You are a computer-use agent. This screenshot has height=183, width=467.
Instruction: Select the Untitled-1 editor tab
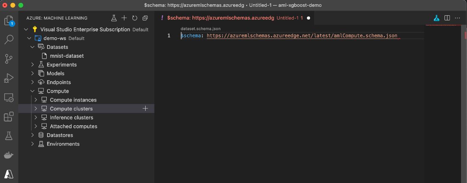click(235, 18)
